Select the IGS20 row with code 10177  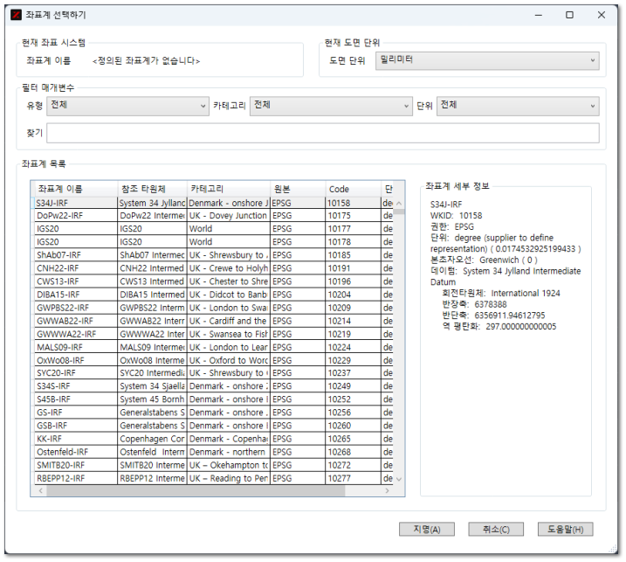(x=214, y=229)
